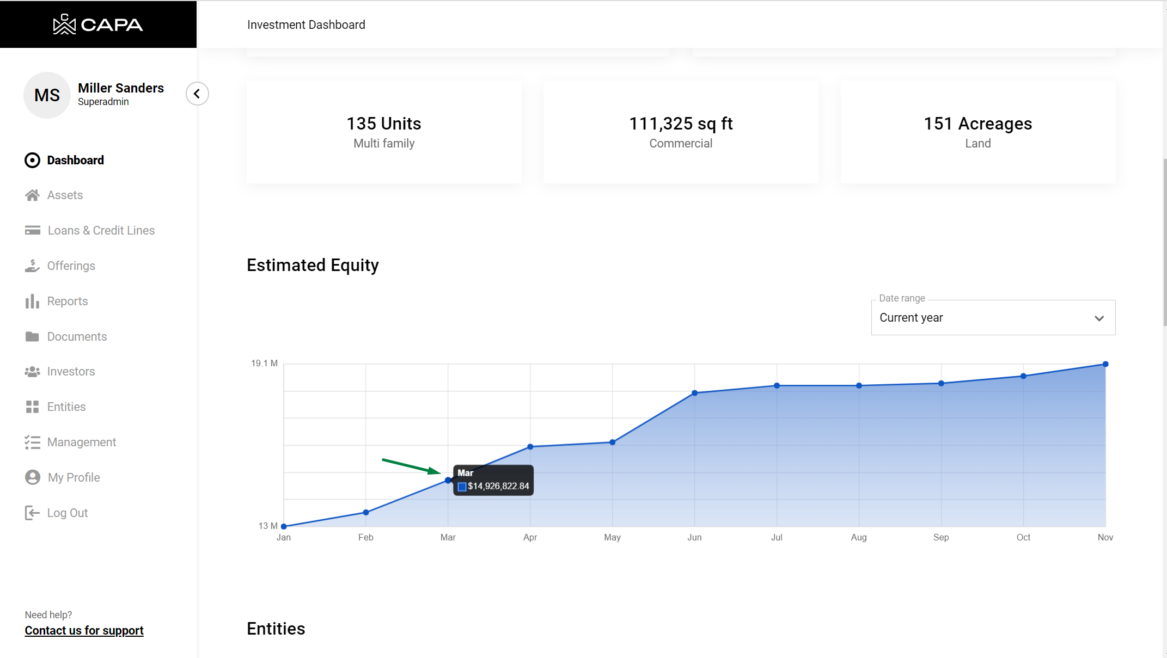1167x658 pixels.
Task: Go to the Investors page
Action: [x=71, y=372]
